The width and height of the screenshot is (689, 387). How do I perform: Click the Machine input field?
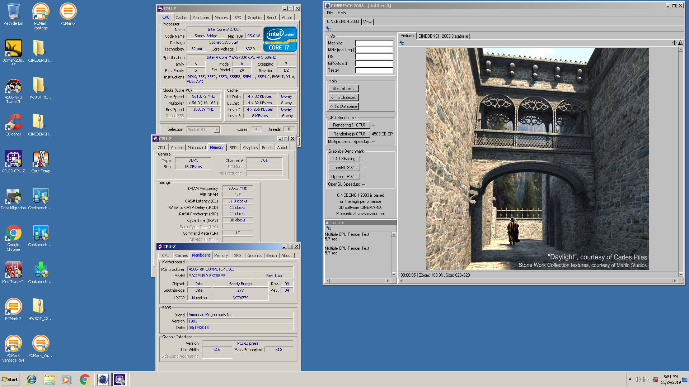click(x=374, y=43)
